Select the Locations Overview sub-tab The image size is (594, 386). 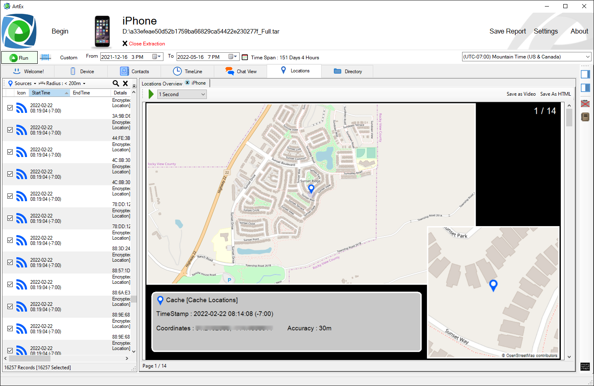(x=162, y=83)
